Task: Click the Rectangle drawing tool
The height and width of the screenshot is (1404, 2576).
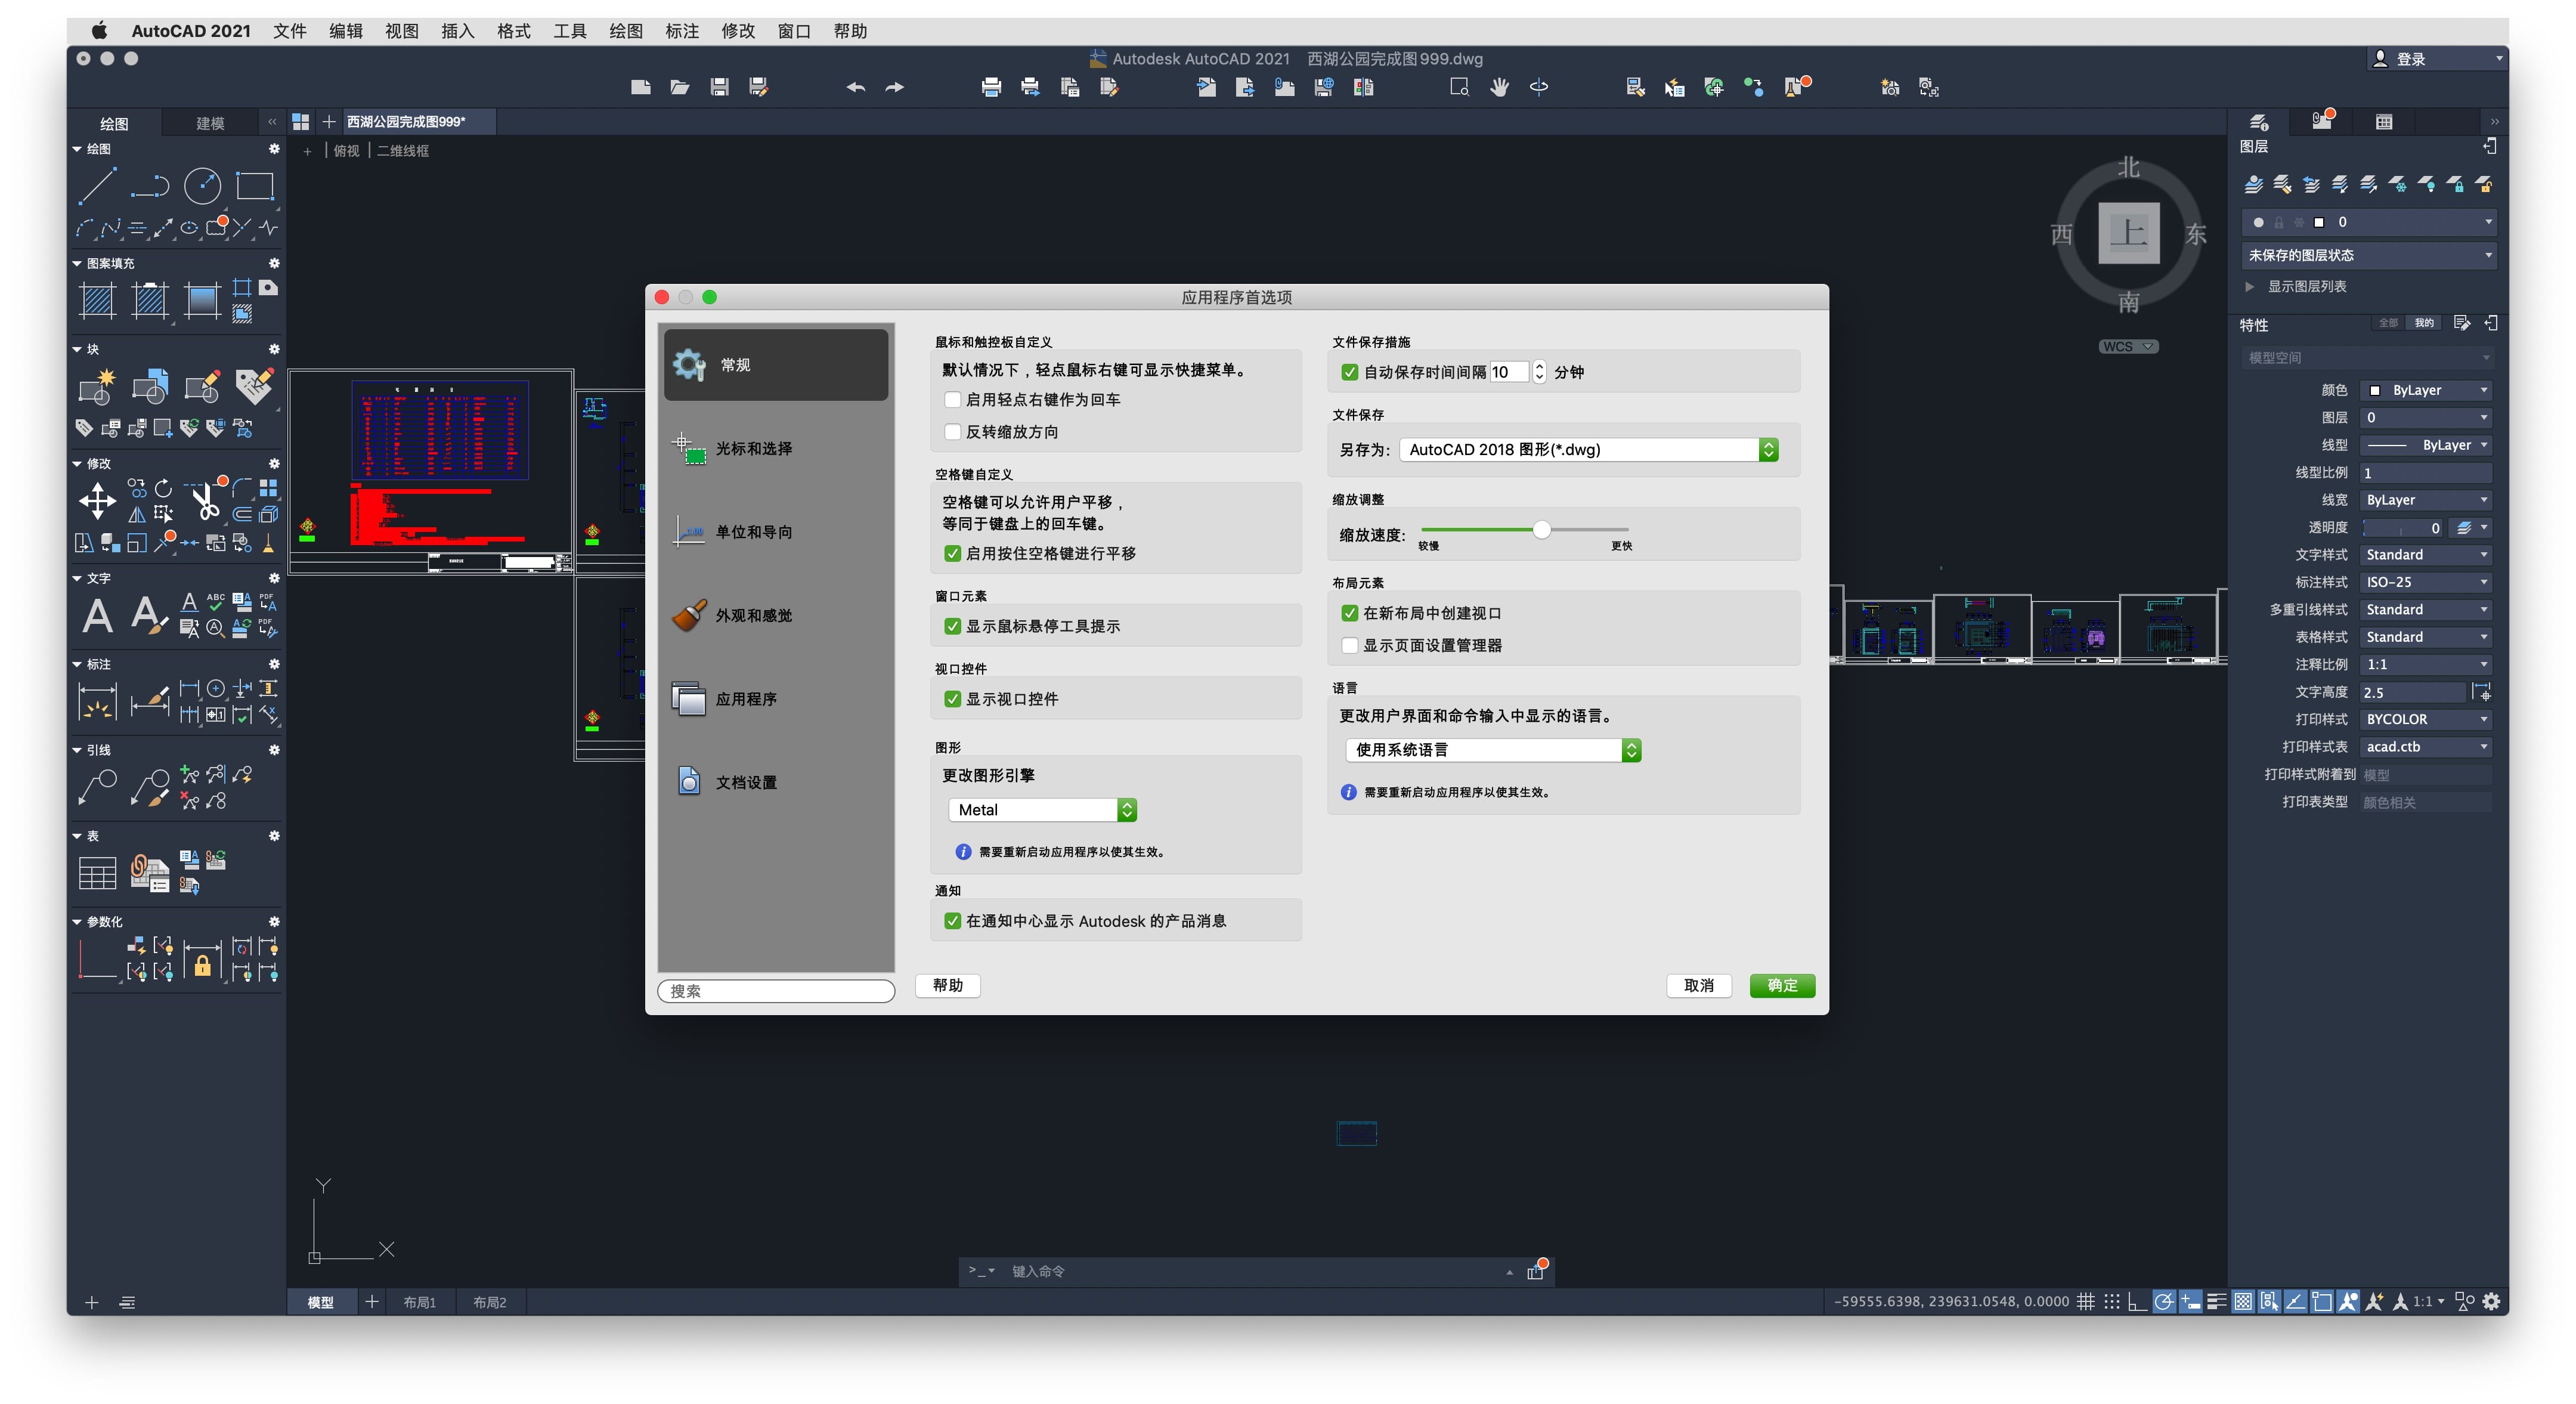Action: 254,186
